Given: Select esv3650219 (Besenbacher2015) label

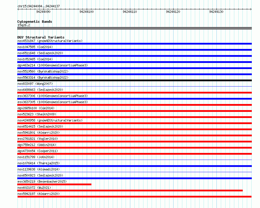Looking at the screenshot, I should pyautogui.click(x=42, y=181).
